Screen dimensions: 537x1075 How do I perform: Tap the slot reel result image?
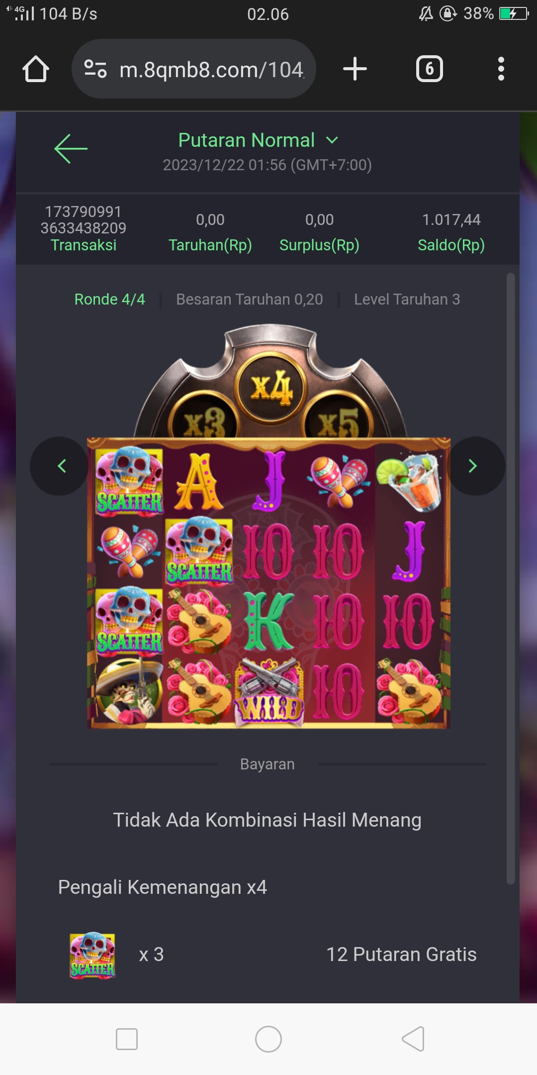coord(268,583)
